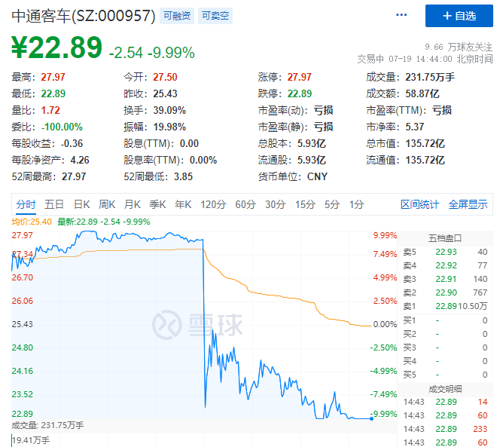The image size is (503, 447).
Task: Open 区间统计 range statistics
Action: [x=419, y=204]
